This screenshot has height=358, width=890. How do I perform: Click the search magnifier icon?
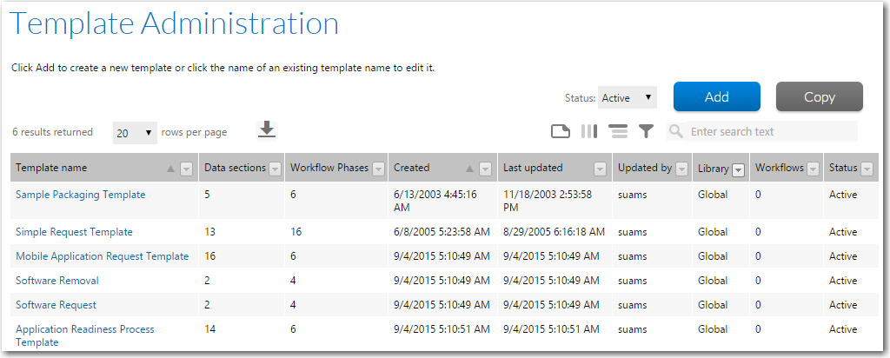pyautogui.click(x=675, y=131)
